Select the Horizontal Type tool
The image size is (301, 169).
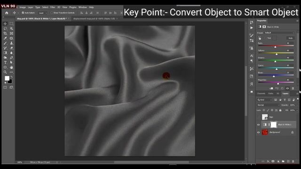pos(5,62)
